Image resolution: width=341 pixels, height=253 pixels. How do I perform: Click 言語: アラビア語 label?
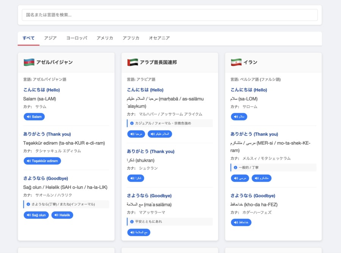(141, 80)
